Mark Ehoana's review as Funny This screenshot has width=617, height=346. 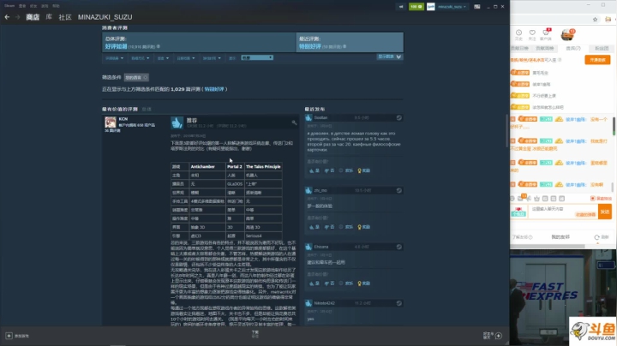[346, 283]
